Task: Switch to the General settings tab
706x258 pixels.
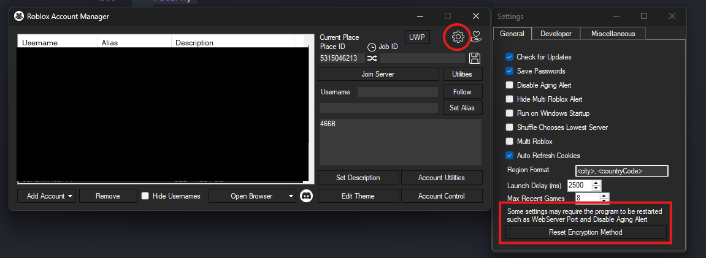Action: [x=512, y=34]
